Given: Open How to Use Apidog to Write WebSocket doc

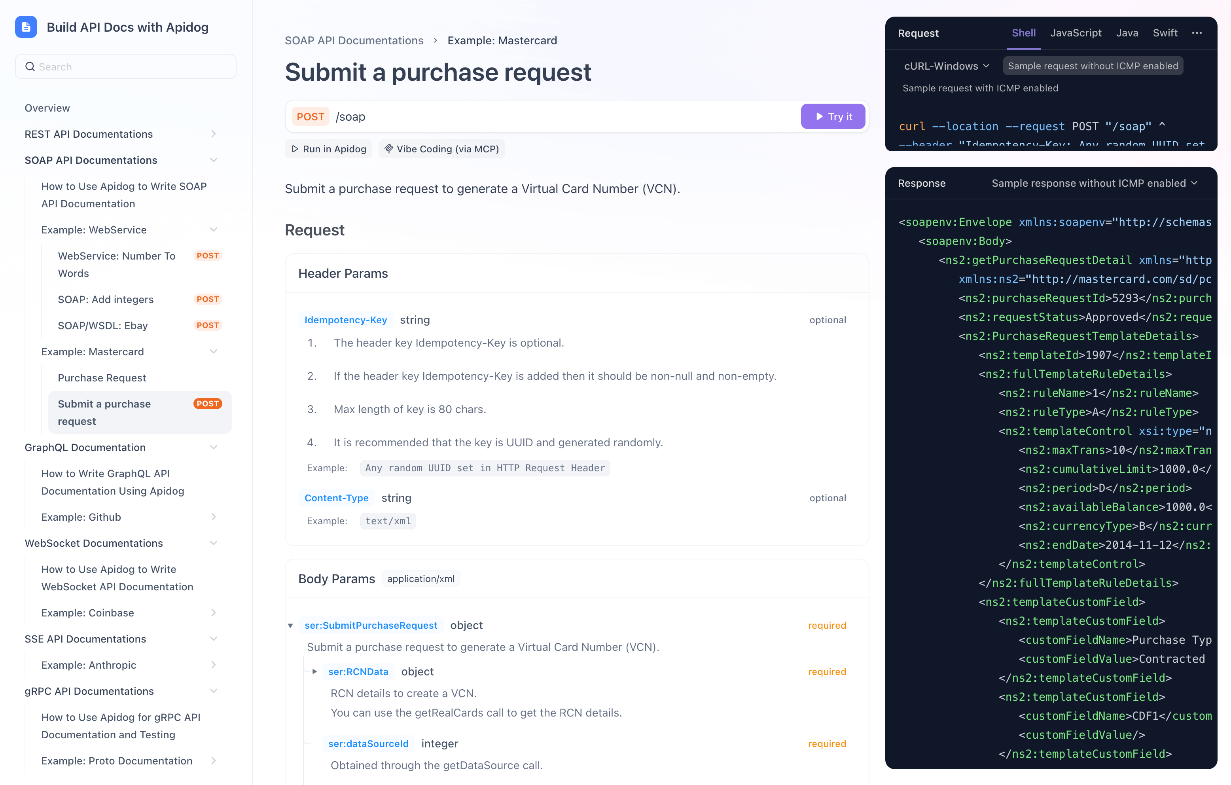Looking at the screenshot, I should pos(117,578).
